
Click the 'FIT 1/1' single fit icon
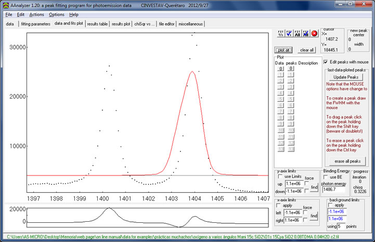[x=281, y=33]
